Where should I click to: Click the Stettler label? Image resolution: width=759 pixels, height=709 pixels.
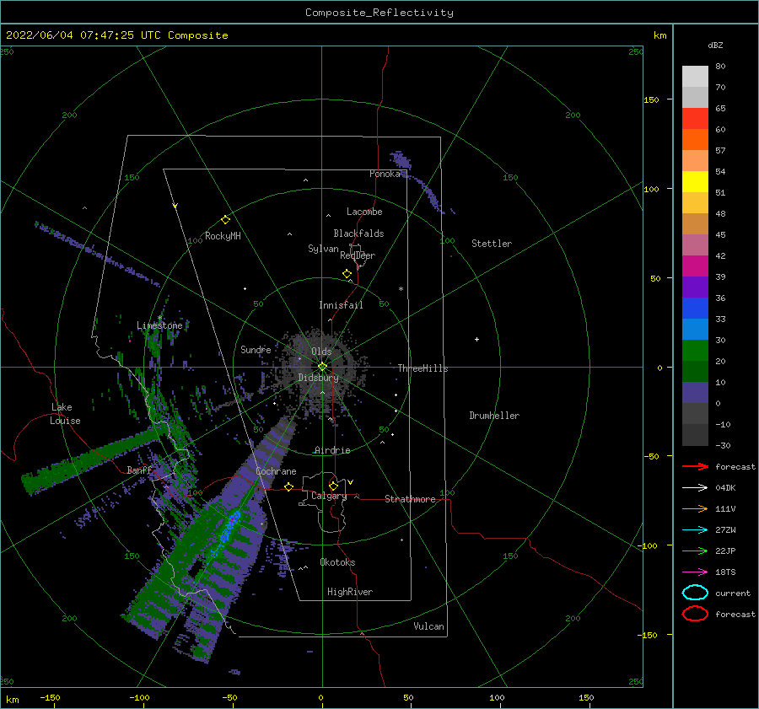[492, 244]
